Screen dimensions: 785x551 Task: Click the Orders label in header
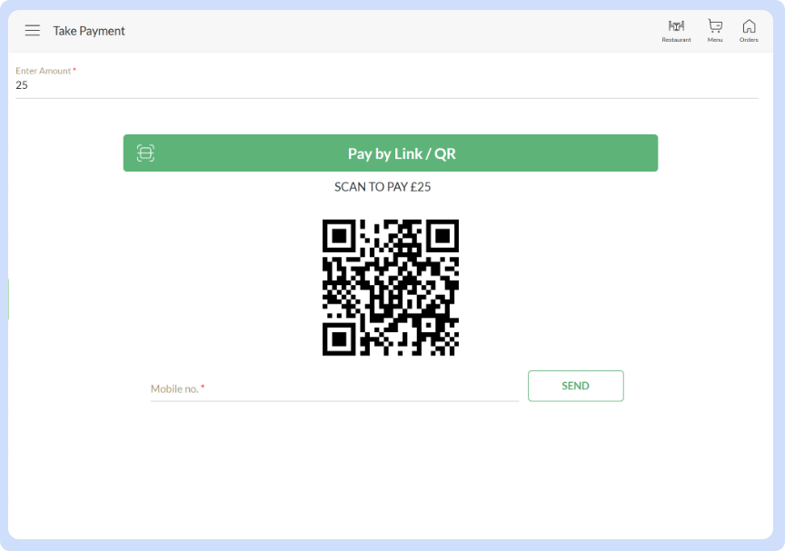[749, 40]
